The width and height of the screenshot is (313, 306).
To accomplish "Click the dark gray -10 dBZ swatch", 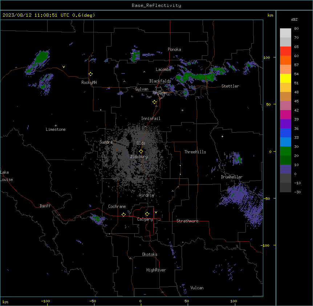I will (285, 188).
